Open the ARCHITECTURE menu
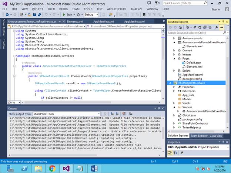Screen dimensions: 231x173 coord(117,9)
